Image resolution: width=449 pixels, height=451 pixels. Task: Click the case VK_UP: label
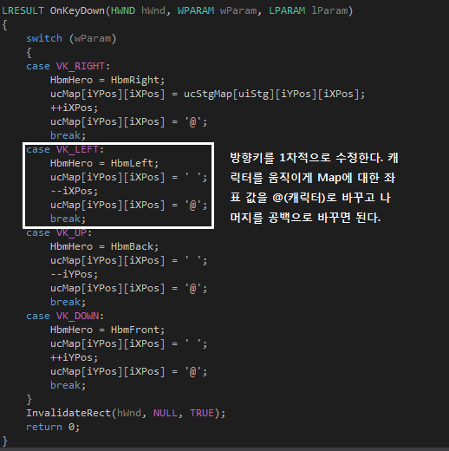tap(59, 232)
